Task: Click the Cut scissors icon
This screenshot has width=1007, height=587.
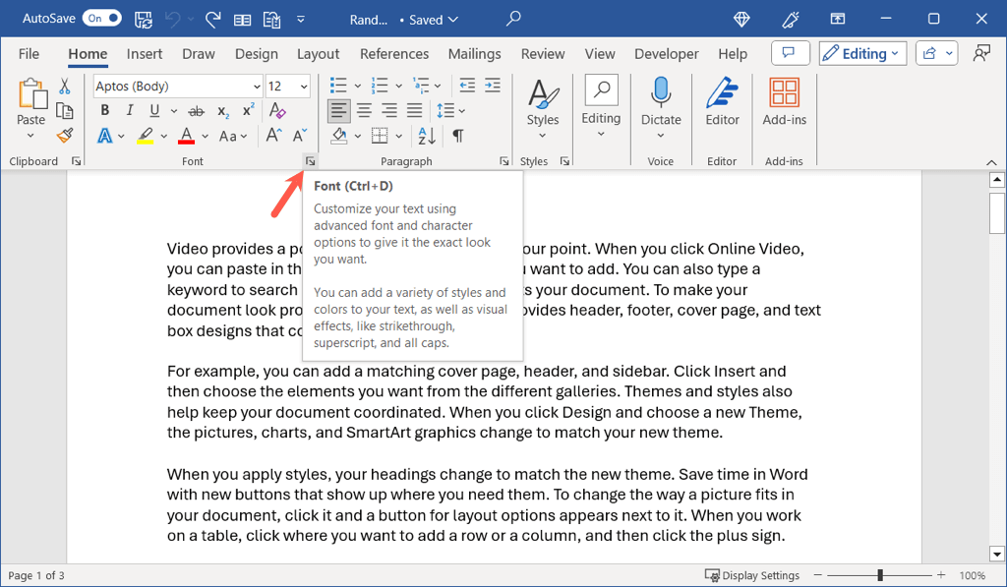Action: click(x=65, y=87)
